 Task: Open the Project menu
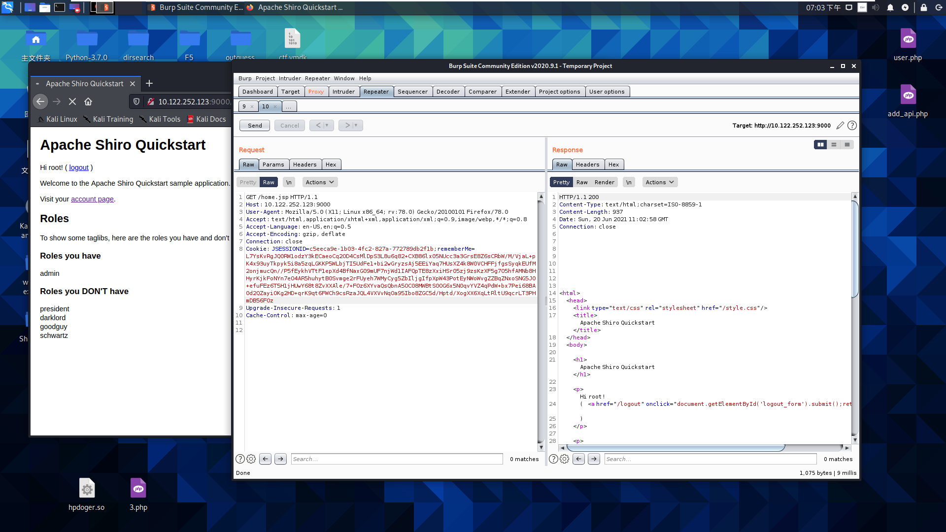tap(265, 78)
